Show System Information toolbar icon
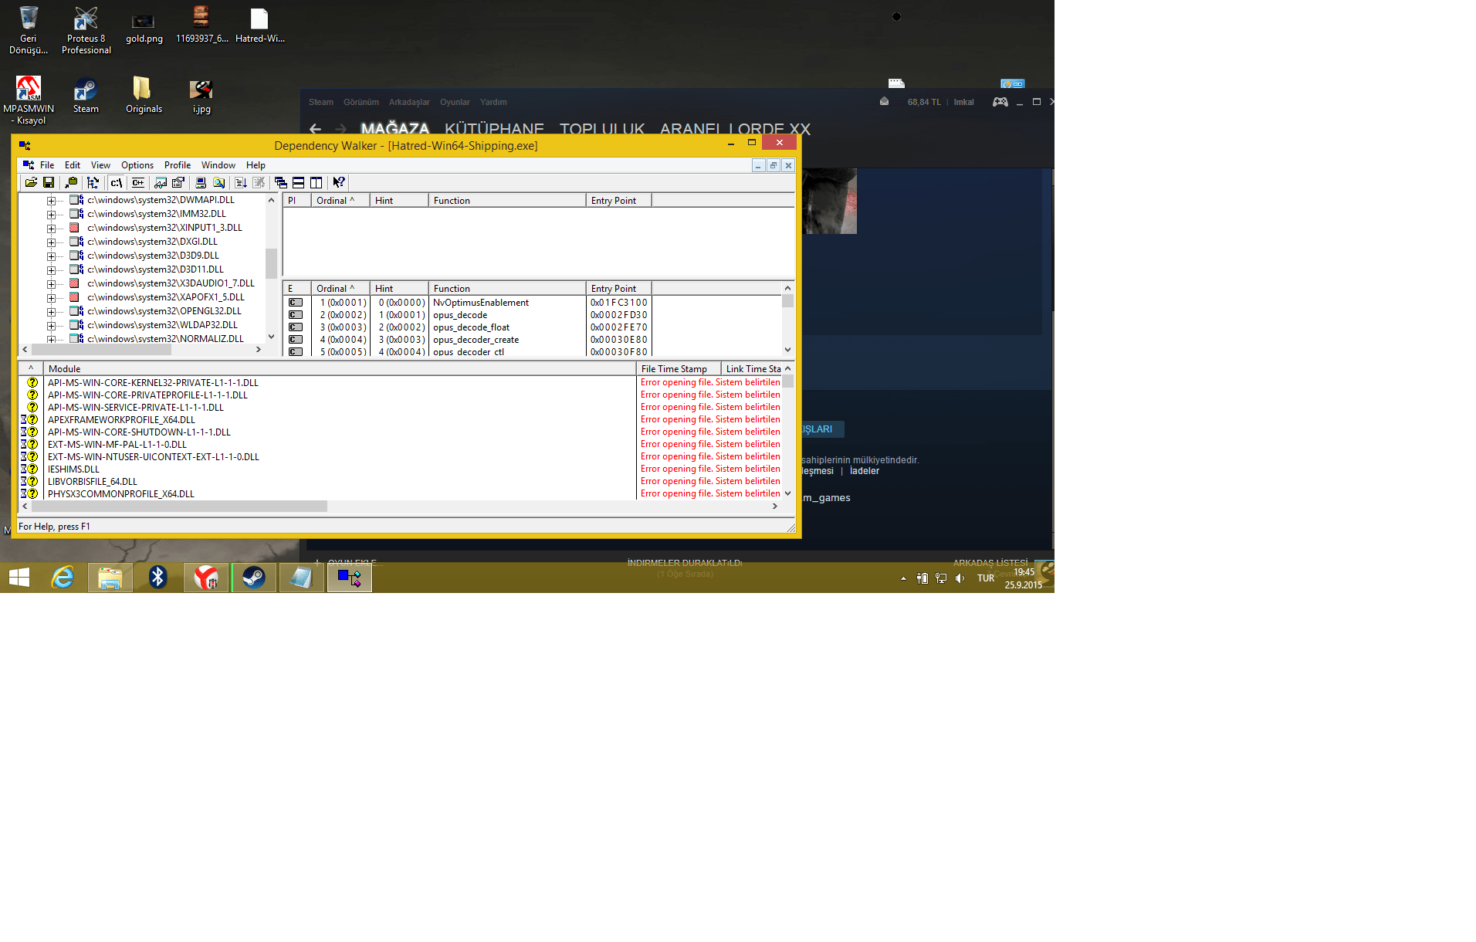This screenshot has height=942, width=1476. (x=201, y=183)
